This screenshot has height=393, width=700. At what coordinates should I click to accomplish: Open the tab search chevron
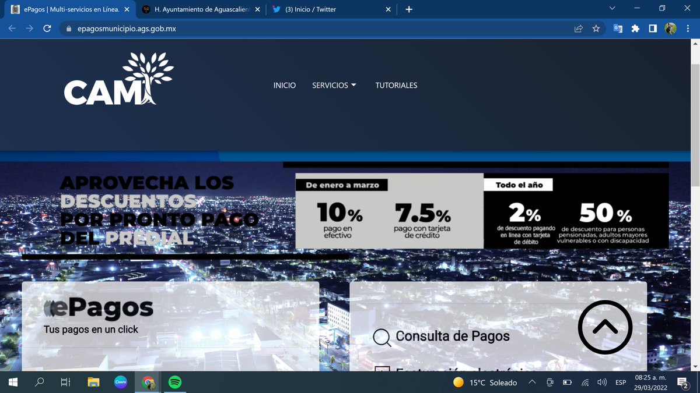(x=612, y=9)
